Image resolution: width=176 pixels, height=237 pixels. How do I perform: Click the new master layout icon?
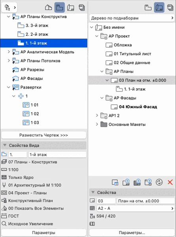coord(137,182)
